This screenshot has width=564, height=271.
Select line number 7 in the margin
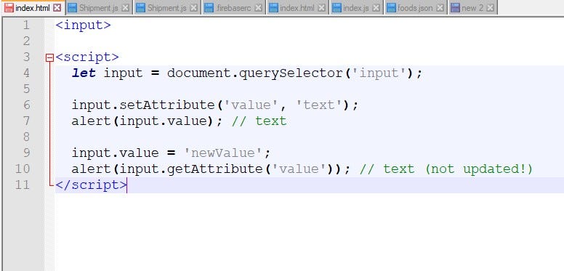(x=26, y=121)
